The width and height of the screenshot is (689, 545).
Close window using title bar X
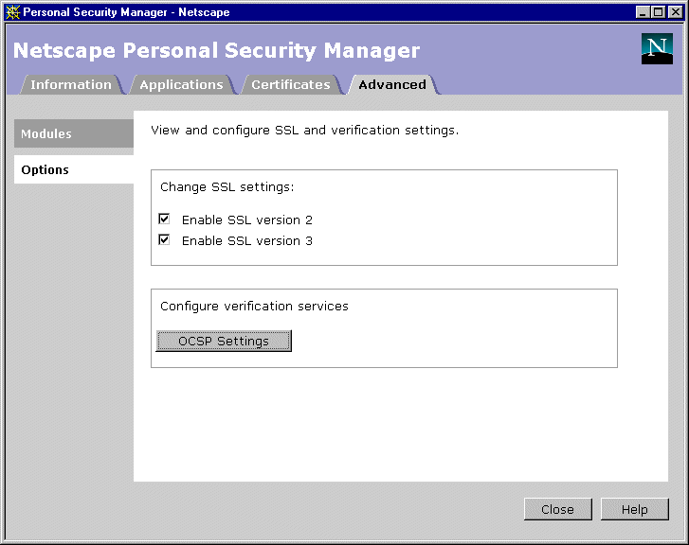coord(674,12)
